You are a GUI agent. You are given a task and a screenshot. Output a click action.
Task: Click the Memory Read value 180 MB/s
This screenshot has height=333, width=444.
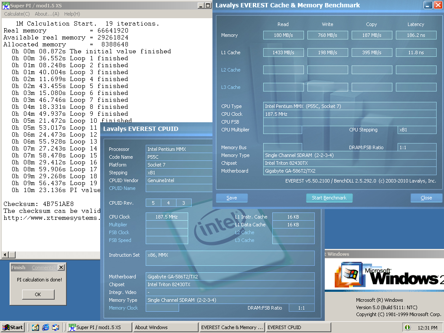point(284,35)
